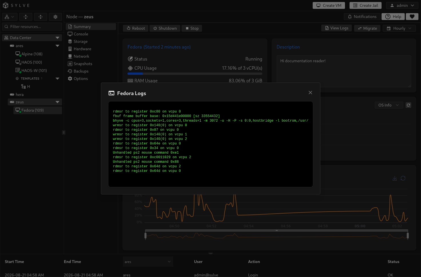
Task: Open Notifications panel
Action: [362, 17]
